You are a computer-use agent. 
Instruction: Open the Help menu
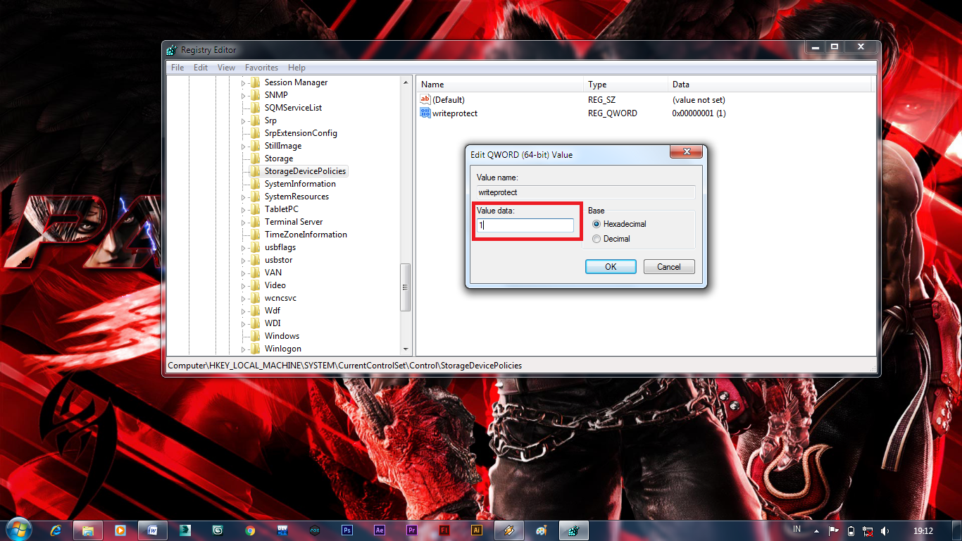tap(296, 68)
